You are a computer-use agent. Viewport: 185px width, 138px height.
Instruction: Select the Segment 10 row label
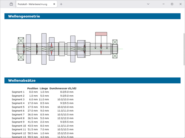coord(19,126)
